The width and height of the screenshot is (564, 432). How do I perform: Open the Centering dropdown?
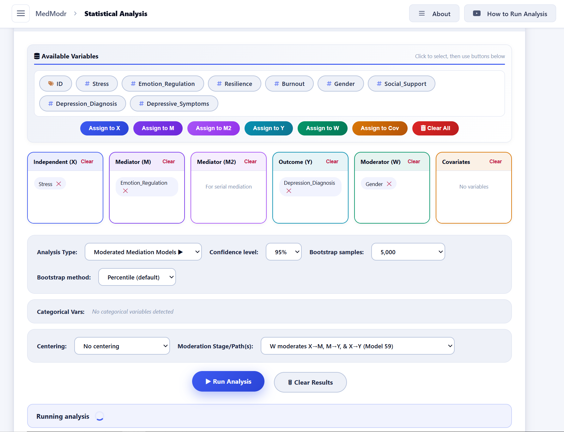point(122,346)
